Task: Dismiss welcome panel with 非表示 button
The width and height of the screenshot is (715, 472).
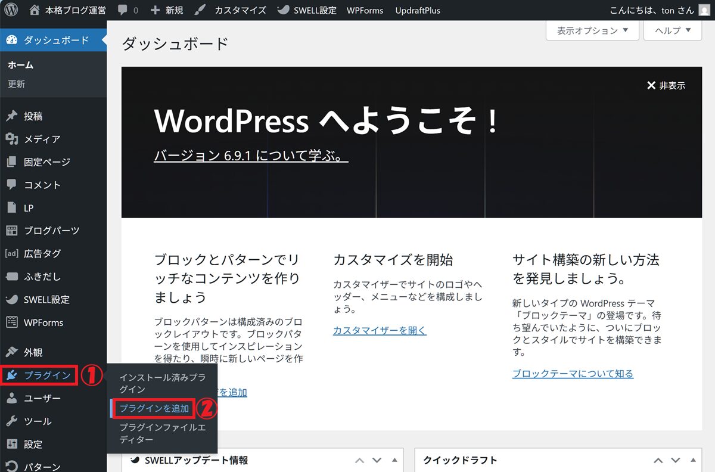Action: (x=666, y=85)
